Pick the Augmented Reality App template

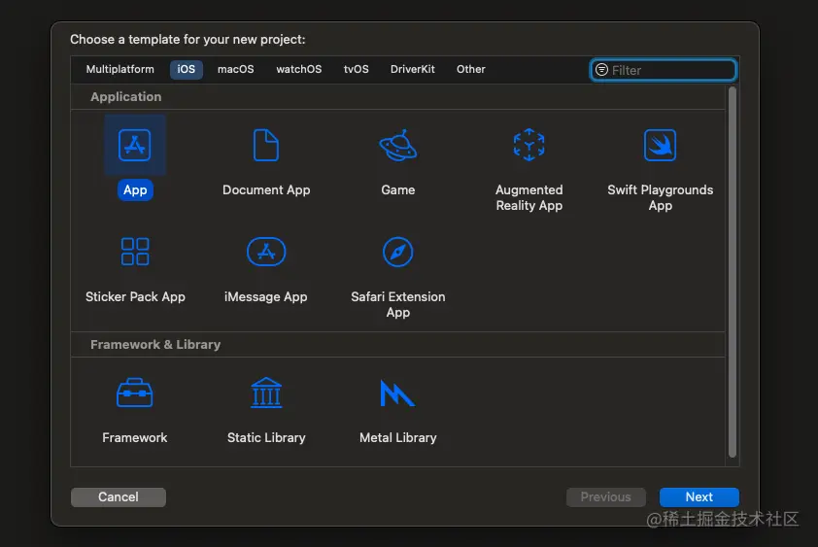(x=528, y=146)
